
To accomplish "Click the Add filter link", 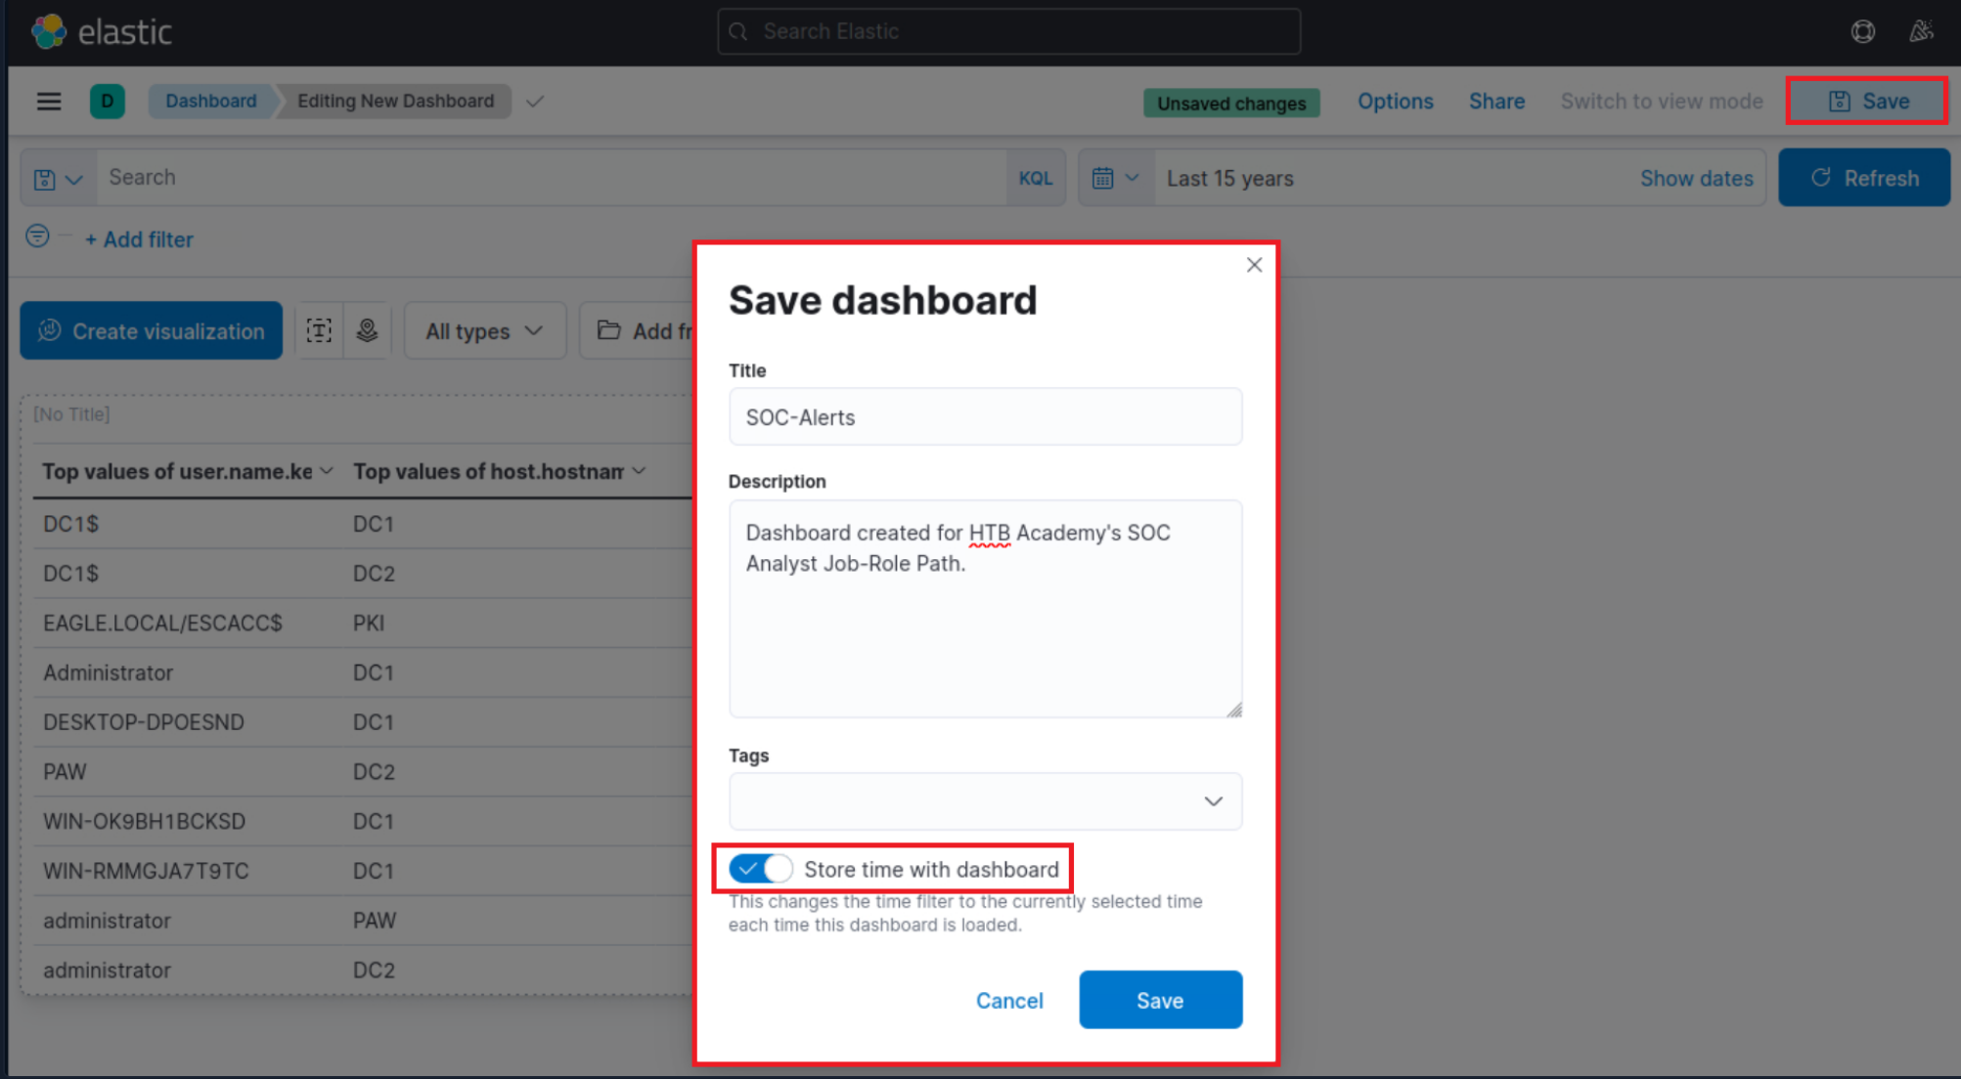I will point(139,239).
